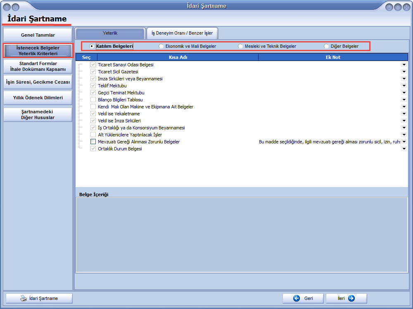The image size is (413, 309).
Task: Select the Diğer Belgeler radio button
Action: point(326,47)
